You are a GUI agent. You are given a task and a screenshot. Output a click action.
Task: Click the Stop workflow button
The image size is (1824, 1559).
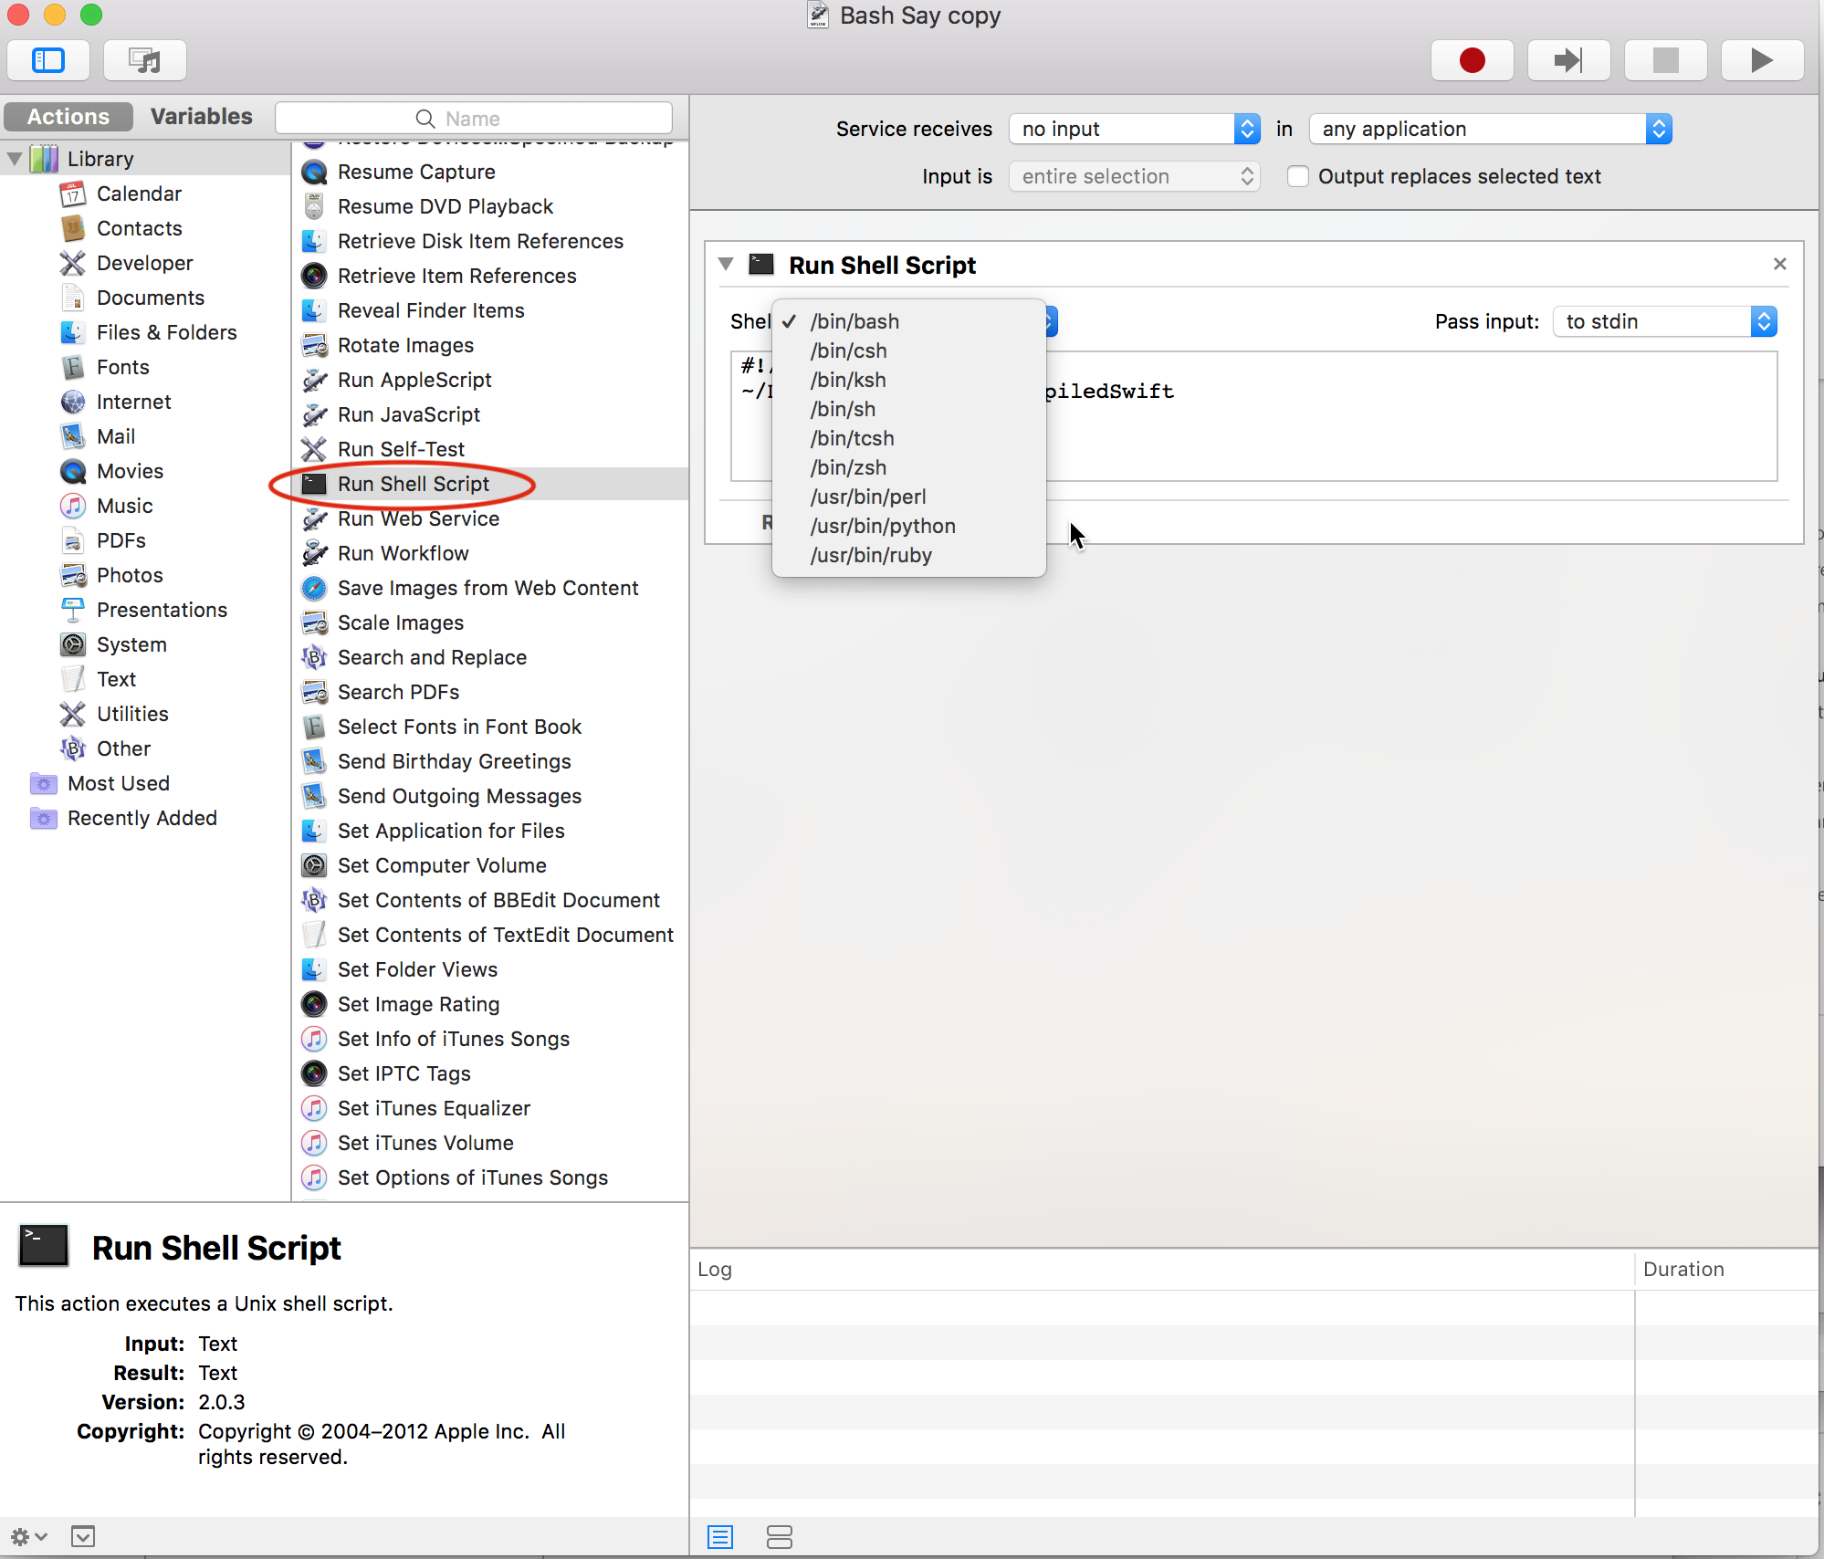point(1665,61)
